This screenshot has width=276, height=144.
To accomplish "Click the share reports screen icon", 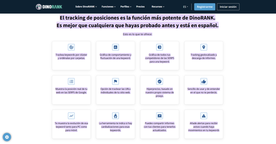I will click(x=160, y=116).
